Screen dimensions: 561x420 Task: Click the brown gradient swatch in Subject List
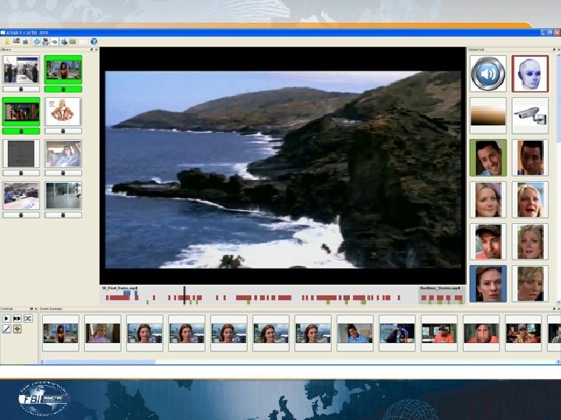point(488,116)
